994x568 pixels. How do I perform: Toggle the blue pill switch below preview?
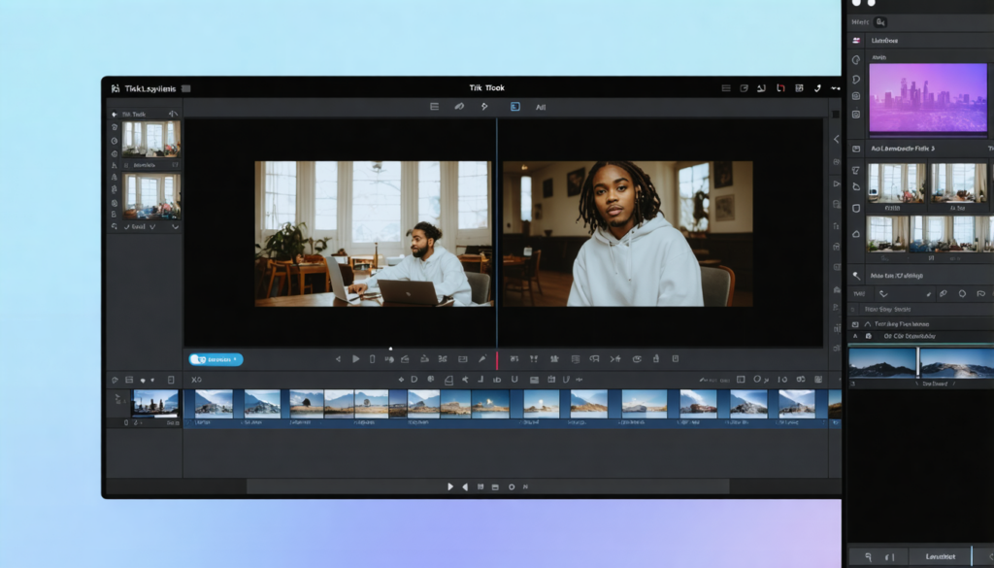click(215, 359)
